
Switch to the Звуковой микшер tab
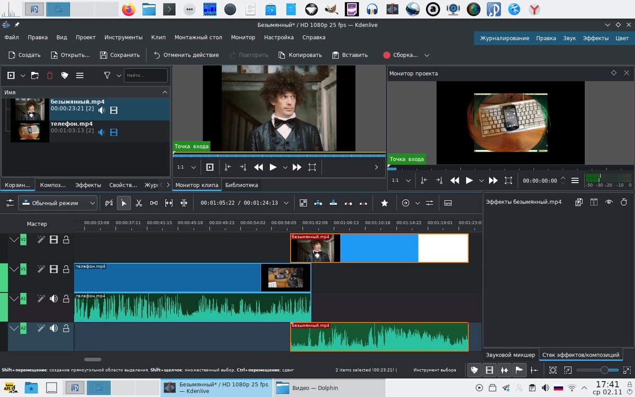[511, 355]
